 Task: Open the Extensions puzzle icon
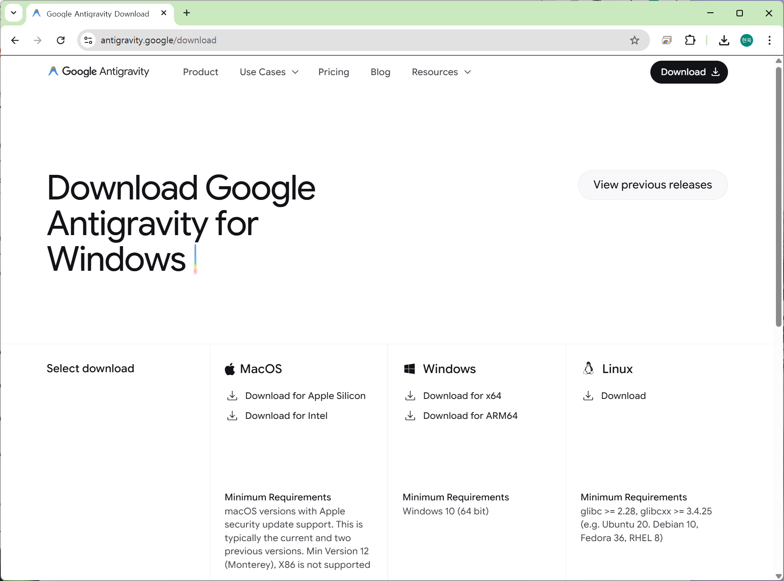click(x=690, y=40)
